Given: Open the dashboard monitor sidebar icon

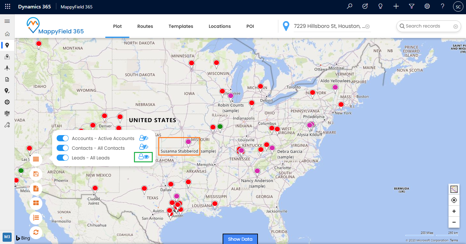Looking at the screenshot, I should point(7,113).
